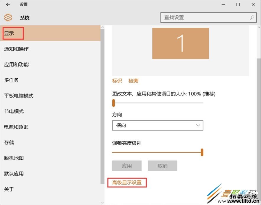Click the Settings gear icon

(8, 17)
